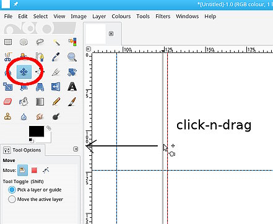Screen dimensions: 273x224
Task: Select the Bucket Fill tool
Action: pyautogui.click(x=24, y=102)
